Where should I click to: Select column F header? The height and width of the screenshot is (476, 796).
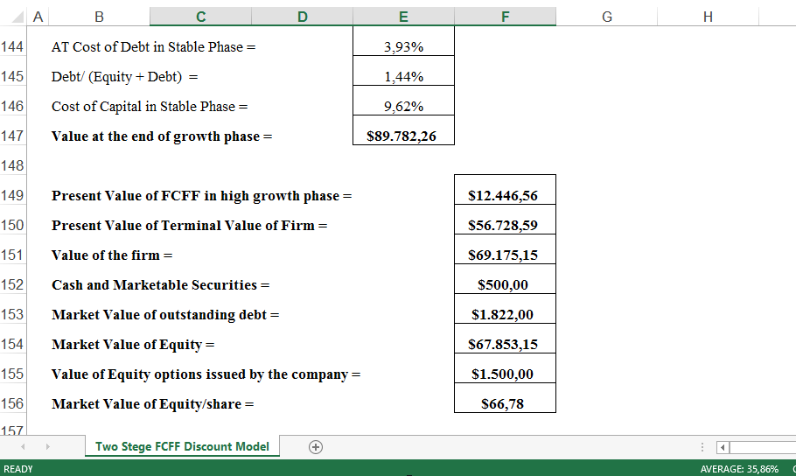pos(505,17)
